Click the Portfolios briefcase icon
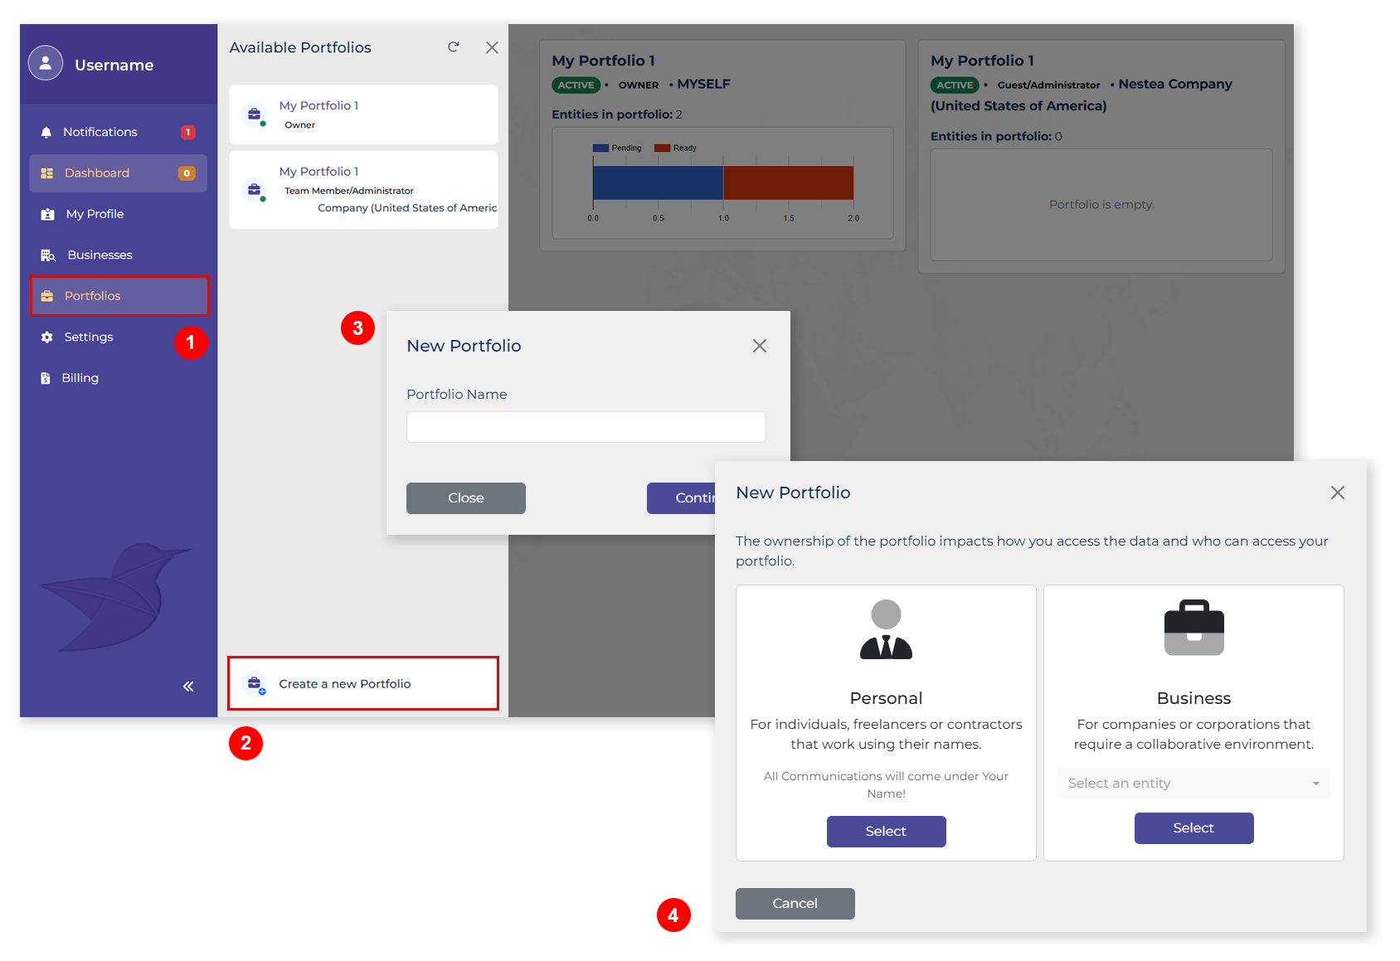Viewport: 1400px width, 961px height. point(47,296)
